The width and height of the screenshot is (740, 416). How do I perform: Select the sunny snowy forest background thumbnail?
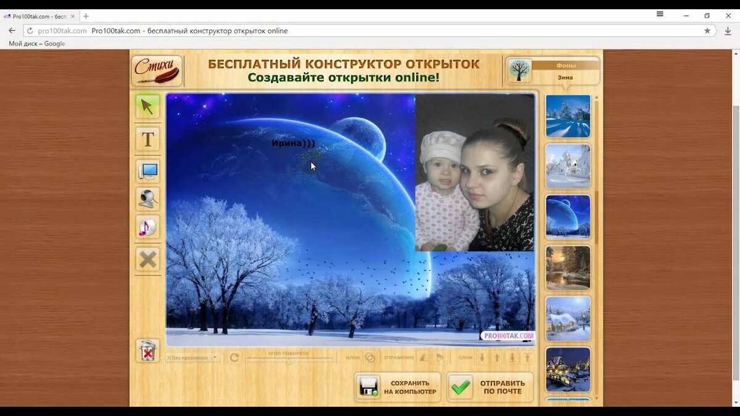568,116
